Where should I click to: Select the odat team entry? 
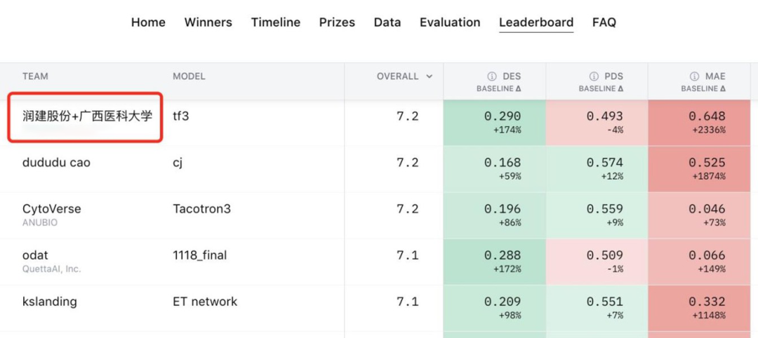click(35, 255)
